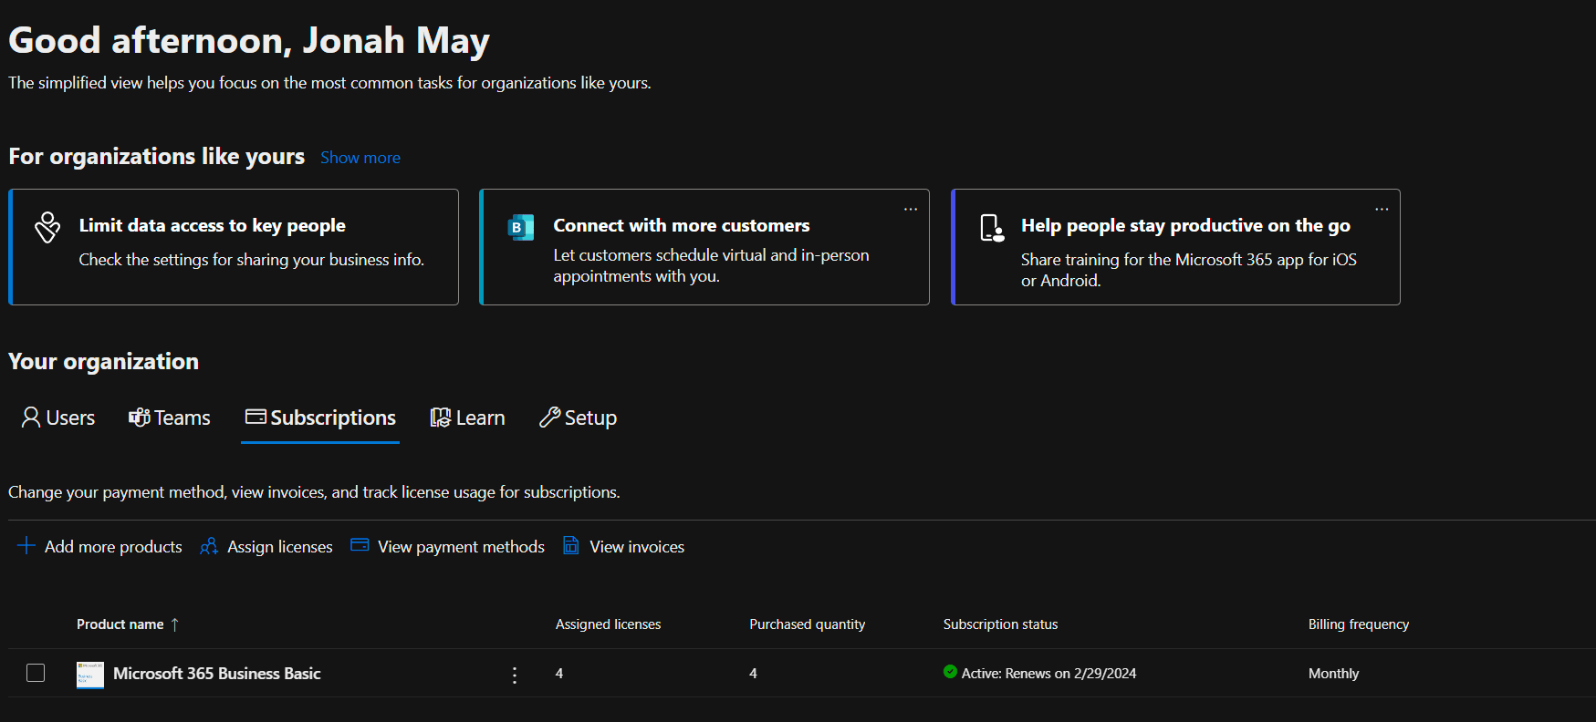Click 'Active: Renews on 2/29/2024' status text
The width and height of the screenshot is (1596, 722).
coord(1048,674)
